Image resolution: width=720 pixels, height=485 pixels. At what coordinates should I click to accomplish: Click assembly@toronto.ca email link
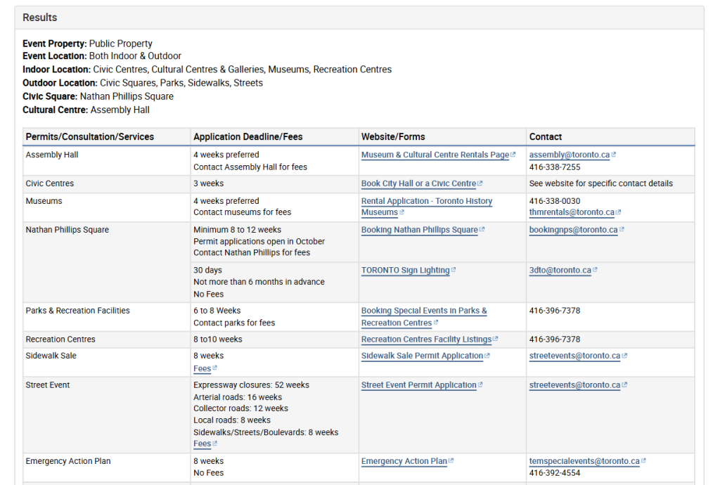(x=569, y=155)
